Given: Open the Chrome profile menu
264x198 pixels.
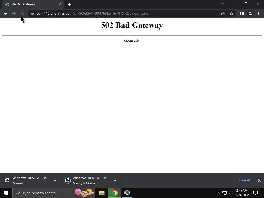Looking at the screenshot, I should [250, 13].
